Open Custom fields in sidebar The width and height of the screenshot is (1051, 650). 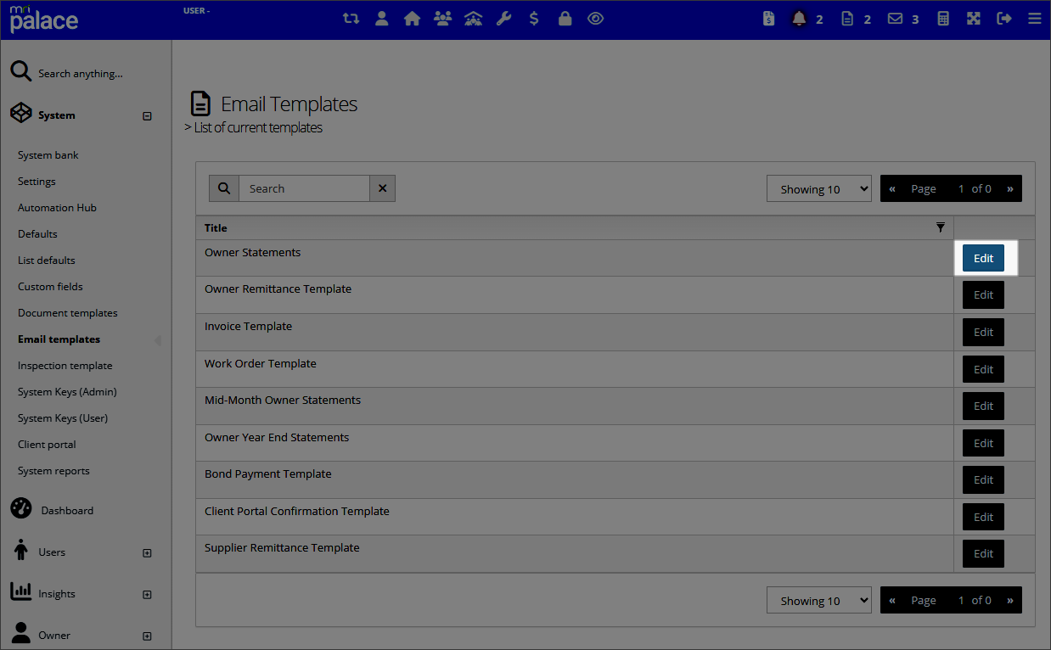[50, 287]
